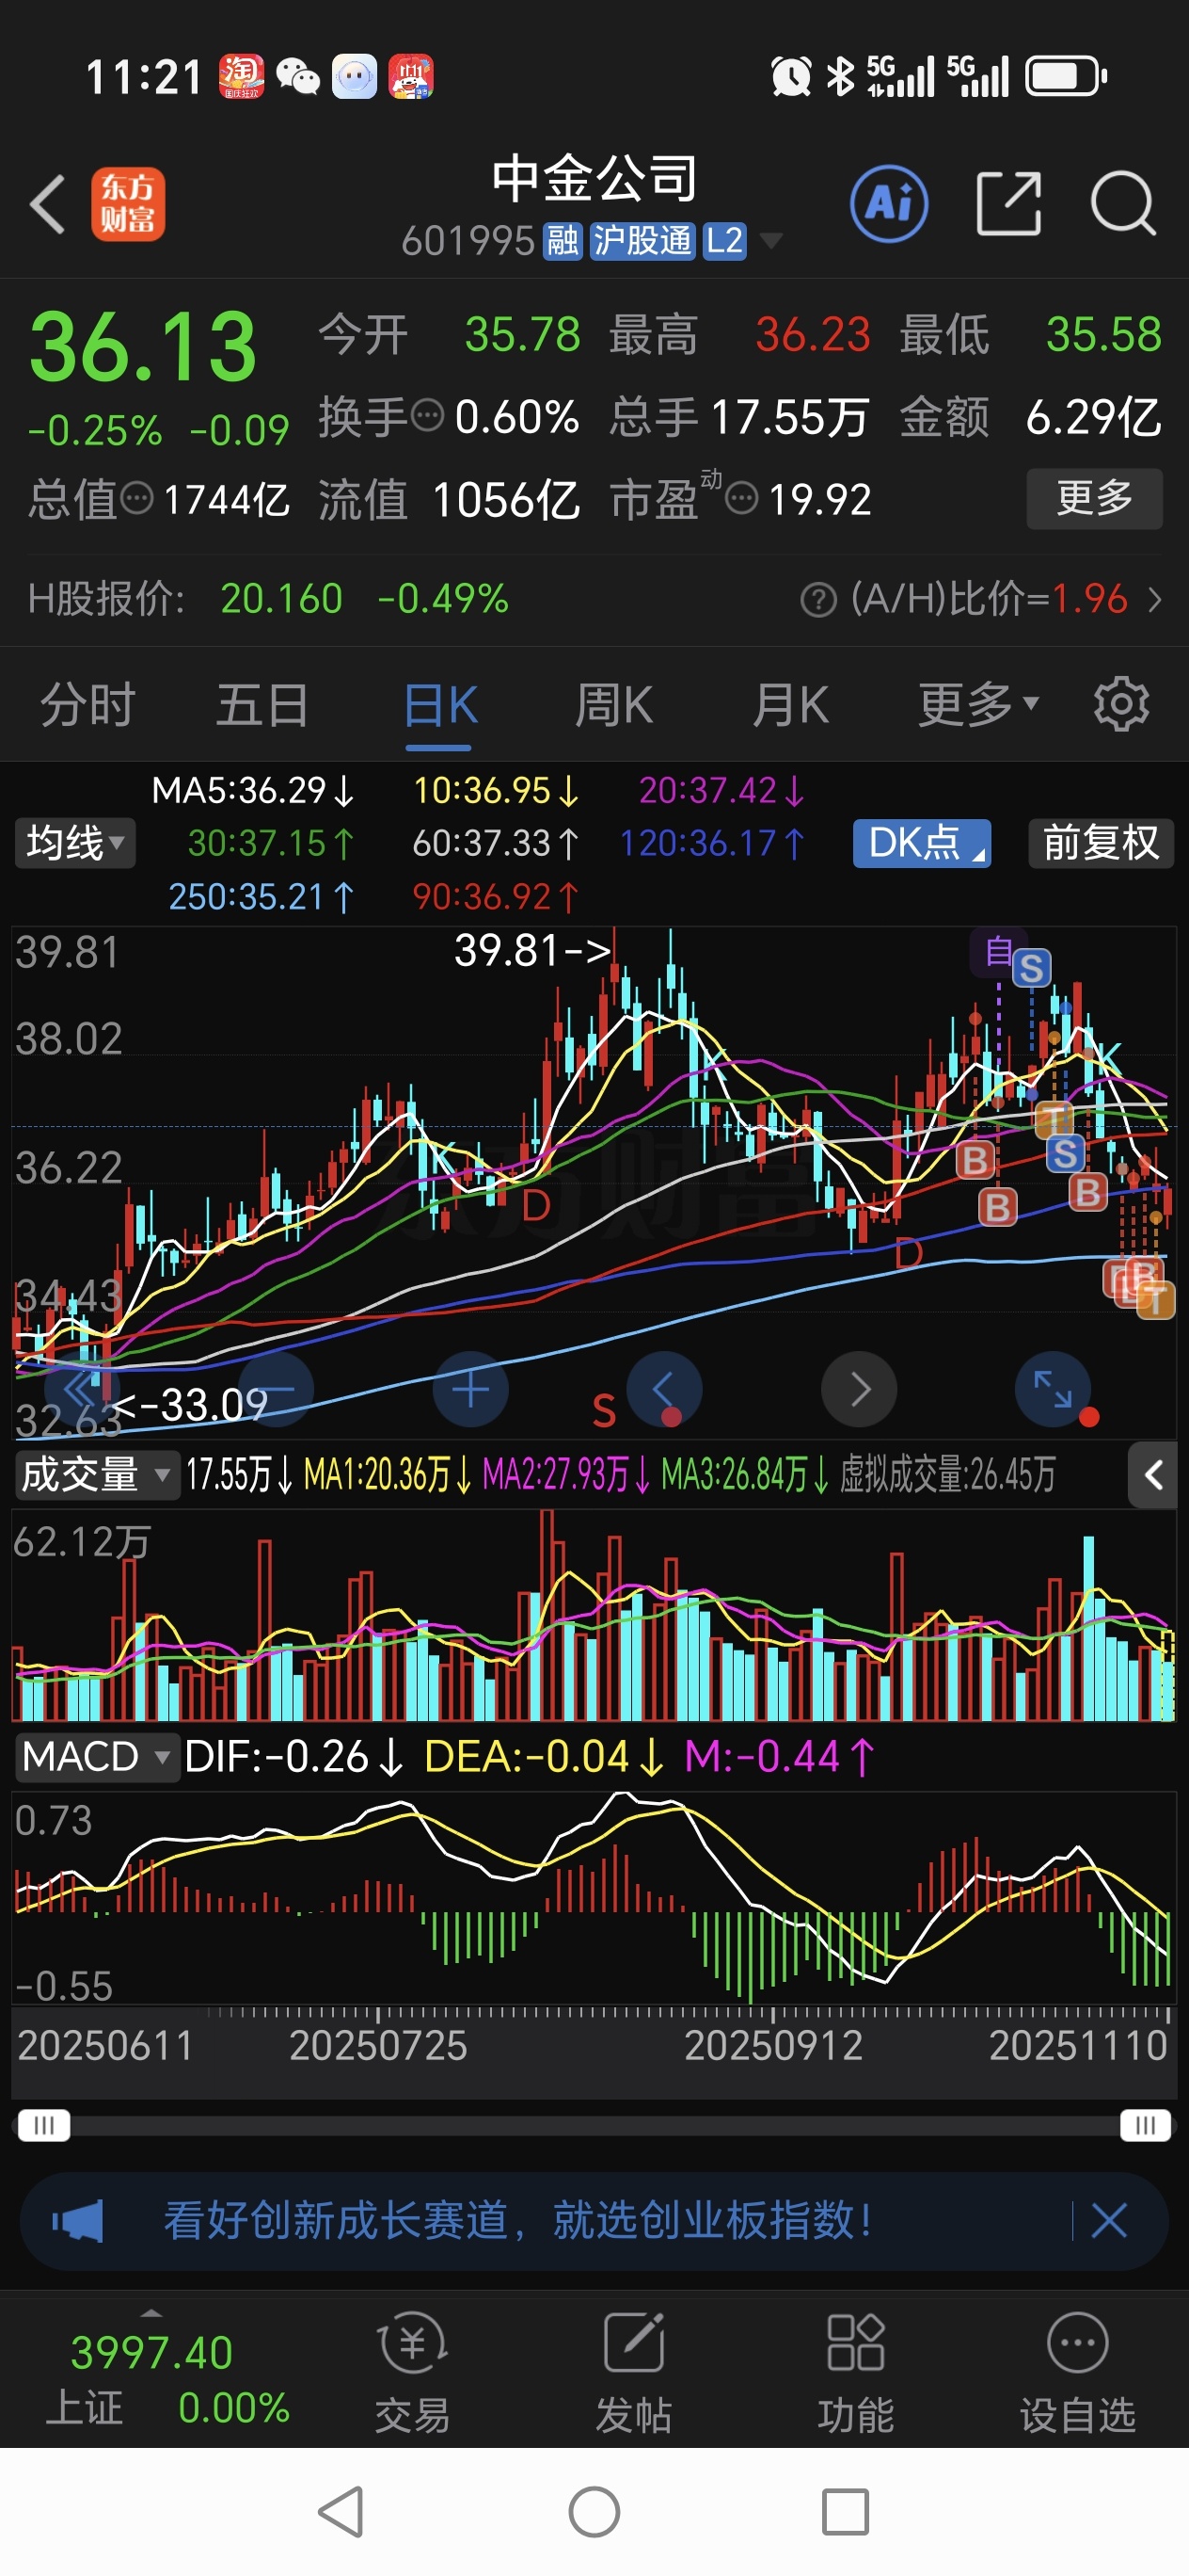
Task: Close the 创业板指数 promo banner
Action: pyautogui.click(x=1109, y=2221)
